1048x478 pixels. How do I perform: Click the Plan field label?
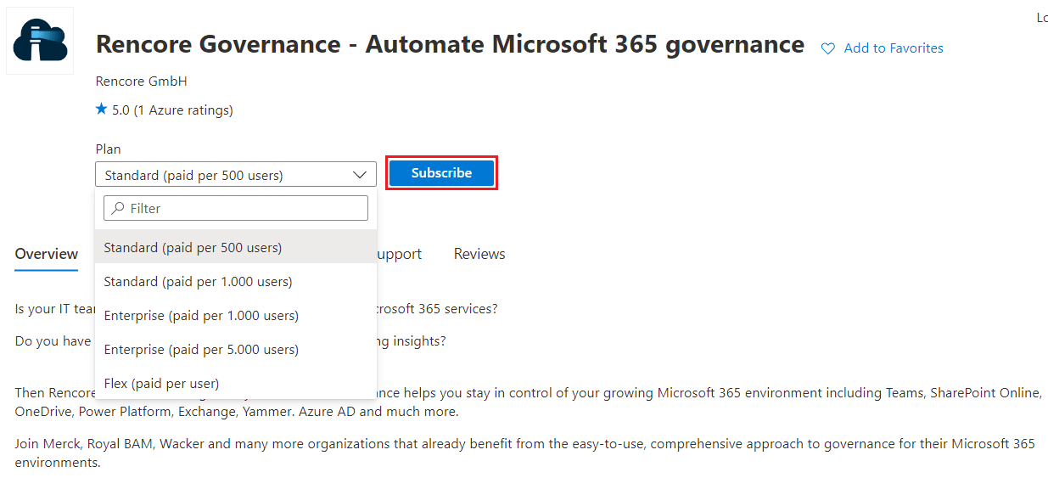point(109,149)
